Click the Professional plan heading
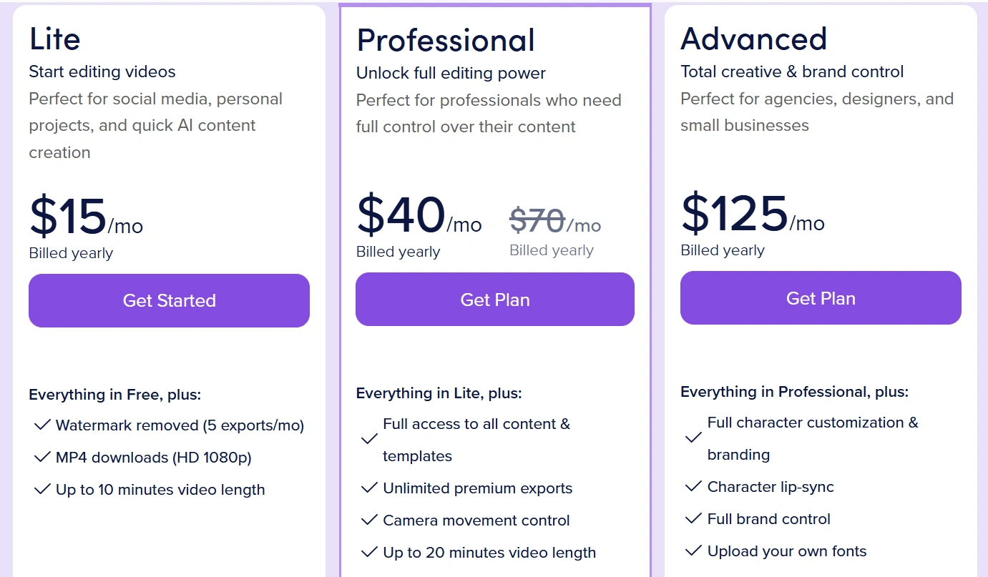 pos(446,41)
